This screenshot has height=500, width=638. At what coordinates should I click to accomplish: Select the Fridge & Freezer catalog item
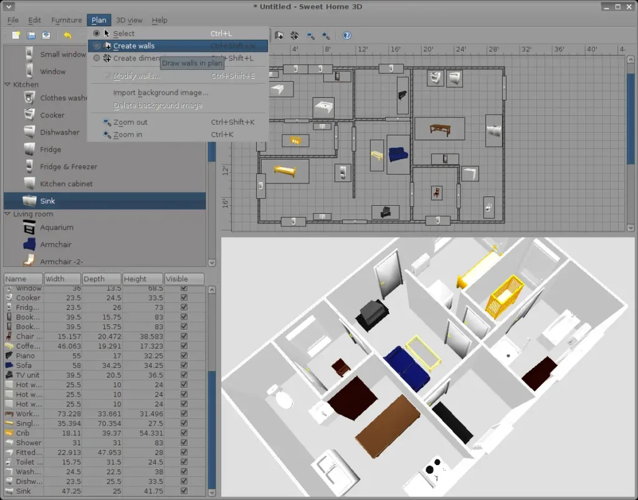69,166
